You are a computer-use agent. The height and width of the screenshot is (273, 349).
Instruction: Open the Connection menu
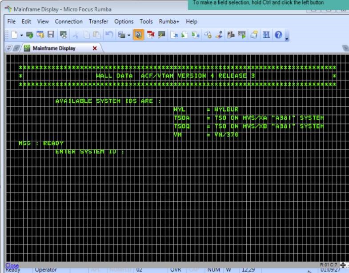pyautogui.click(x=69, y=22)
